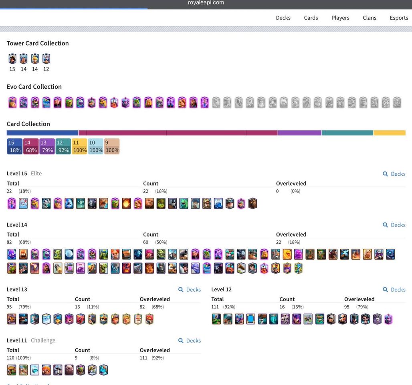This screenshot has height=385, width=412.
Task: Search decks for Level 13 cards
Action: (x=190, y=290)
